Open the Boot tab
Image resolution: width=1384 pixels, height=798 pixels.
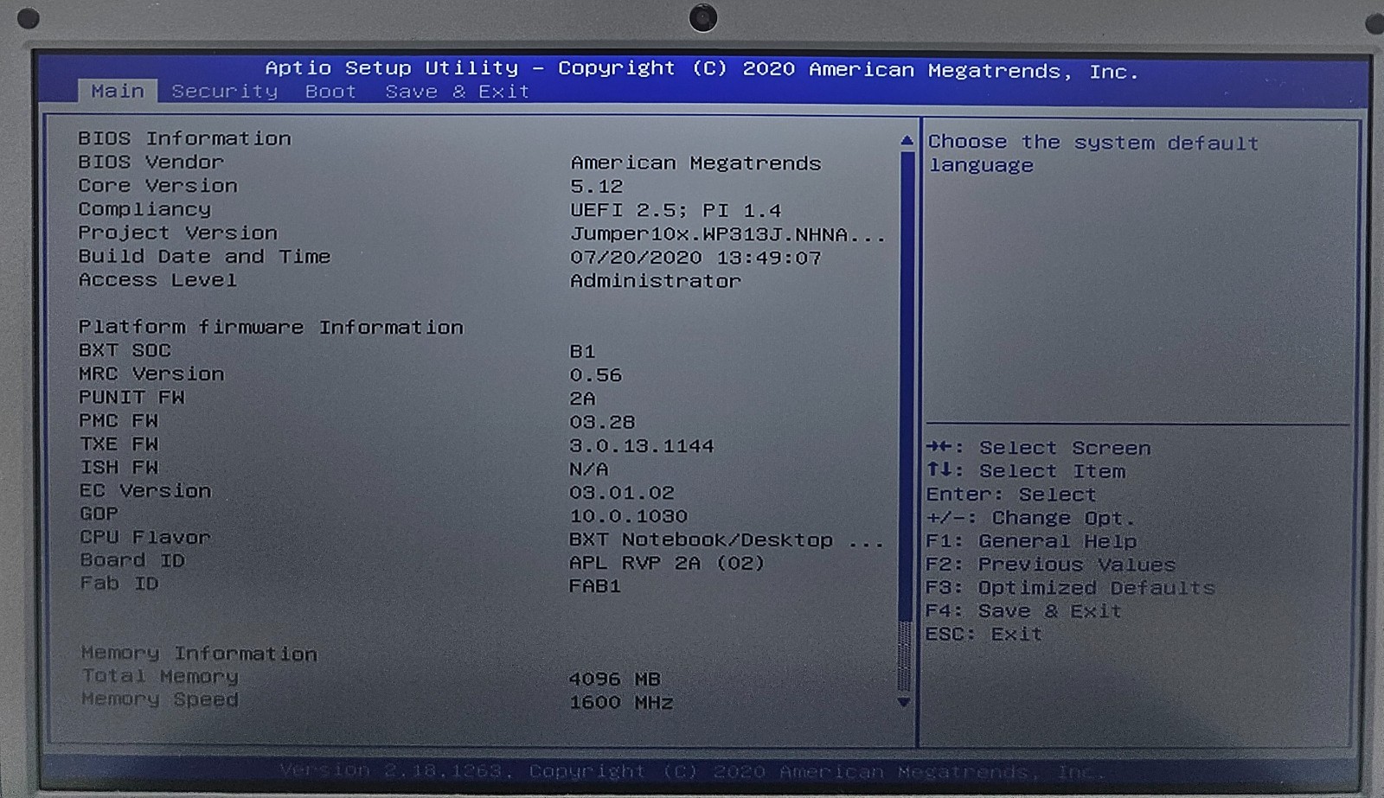pyautogui.click(x=330, y=92)
